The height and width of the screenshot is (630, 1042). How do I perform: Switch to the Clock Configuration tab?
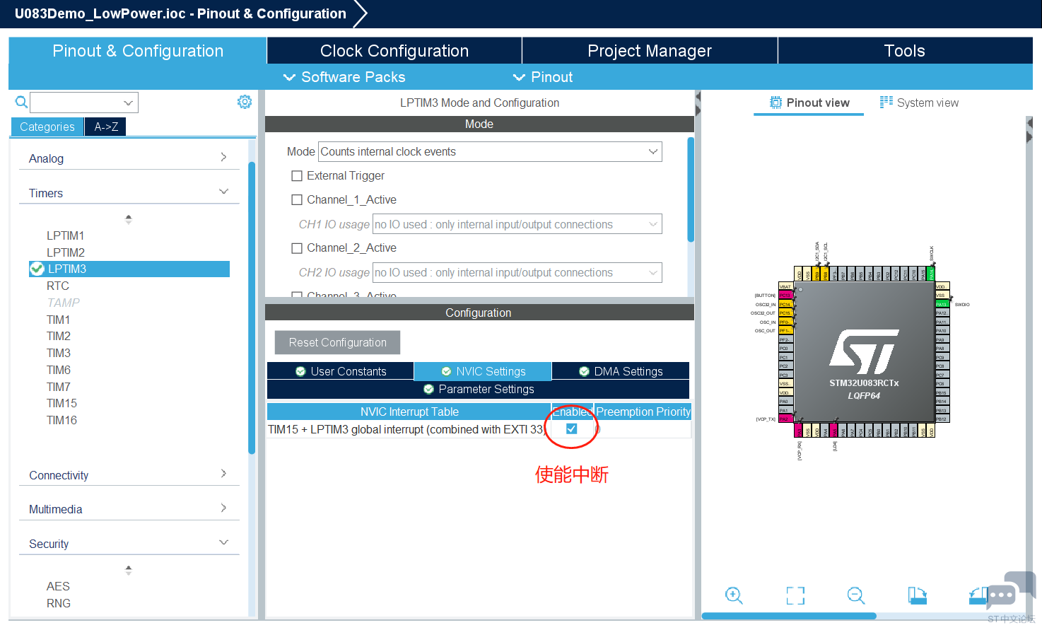click(394, 51)
